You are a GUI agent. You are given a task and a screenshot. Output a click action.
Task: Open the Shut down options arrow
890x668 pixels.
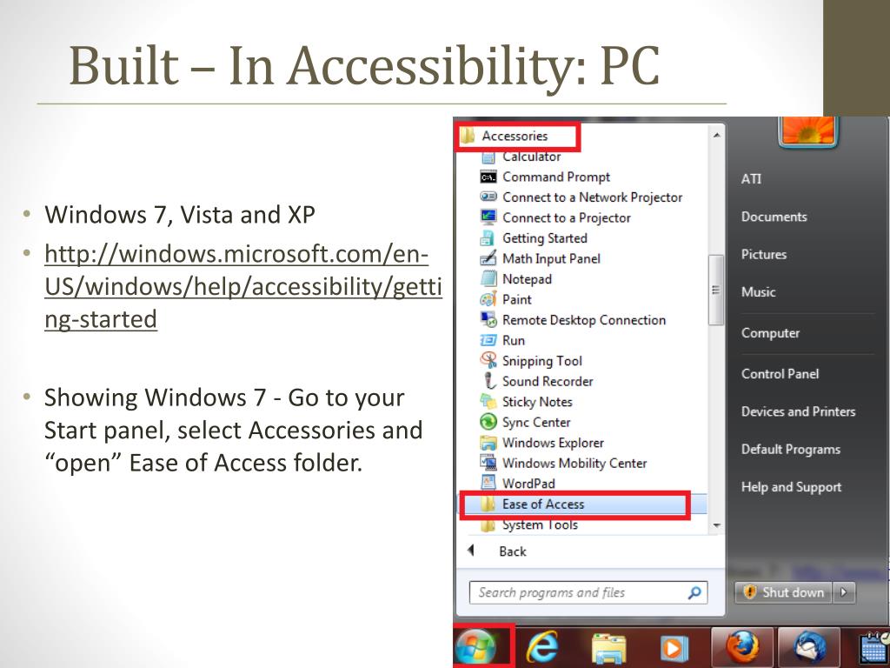(843, 592)
